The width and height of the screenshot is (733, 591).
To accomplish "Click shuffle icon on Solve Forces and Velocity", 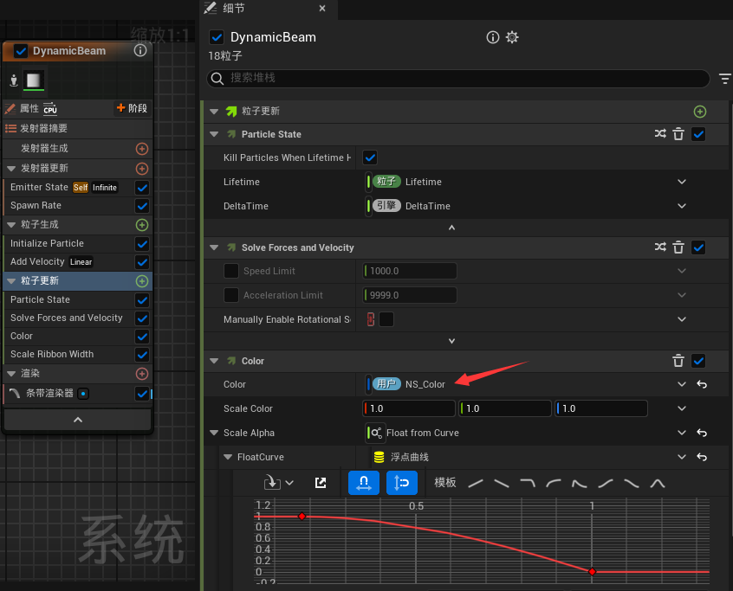I will click(x=660, y=247).
